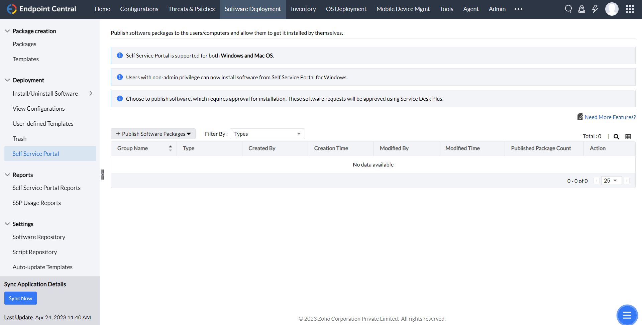Viewport: 642px width, 325px height.
Task: Expand the Install/Uninstall Software sidebar entry
Action: click(x=91, y=94)
